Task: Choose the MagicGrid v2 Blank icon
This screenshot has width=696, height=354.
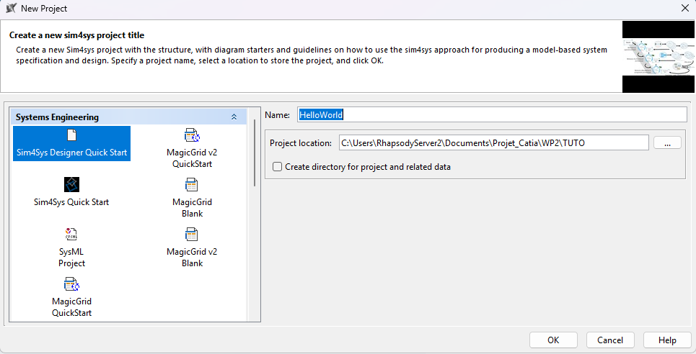Action: [x=191, y=235]
